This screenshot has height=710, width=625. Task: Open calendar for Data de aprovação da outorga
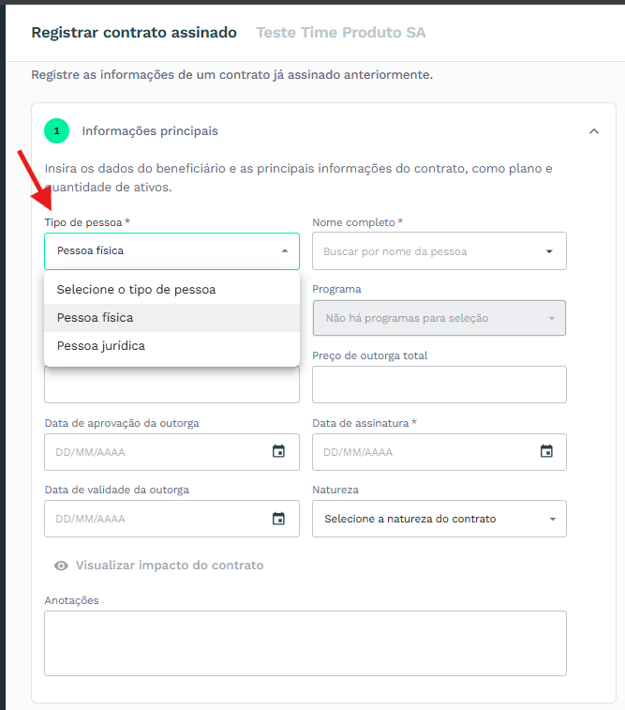278,451
